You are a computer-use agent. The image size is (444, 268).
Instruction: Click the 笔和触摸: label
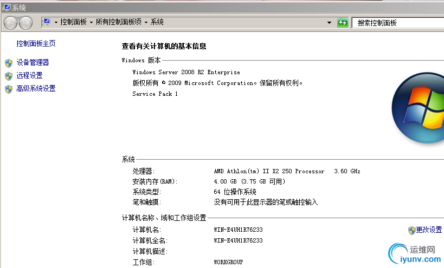click(147, 202)
